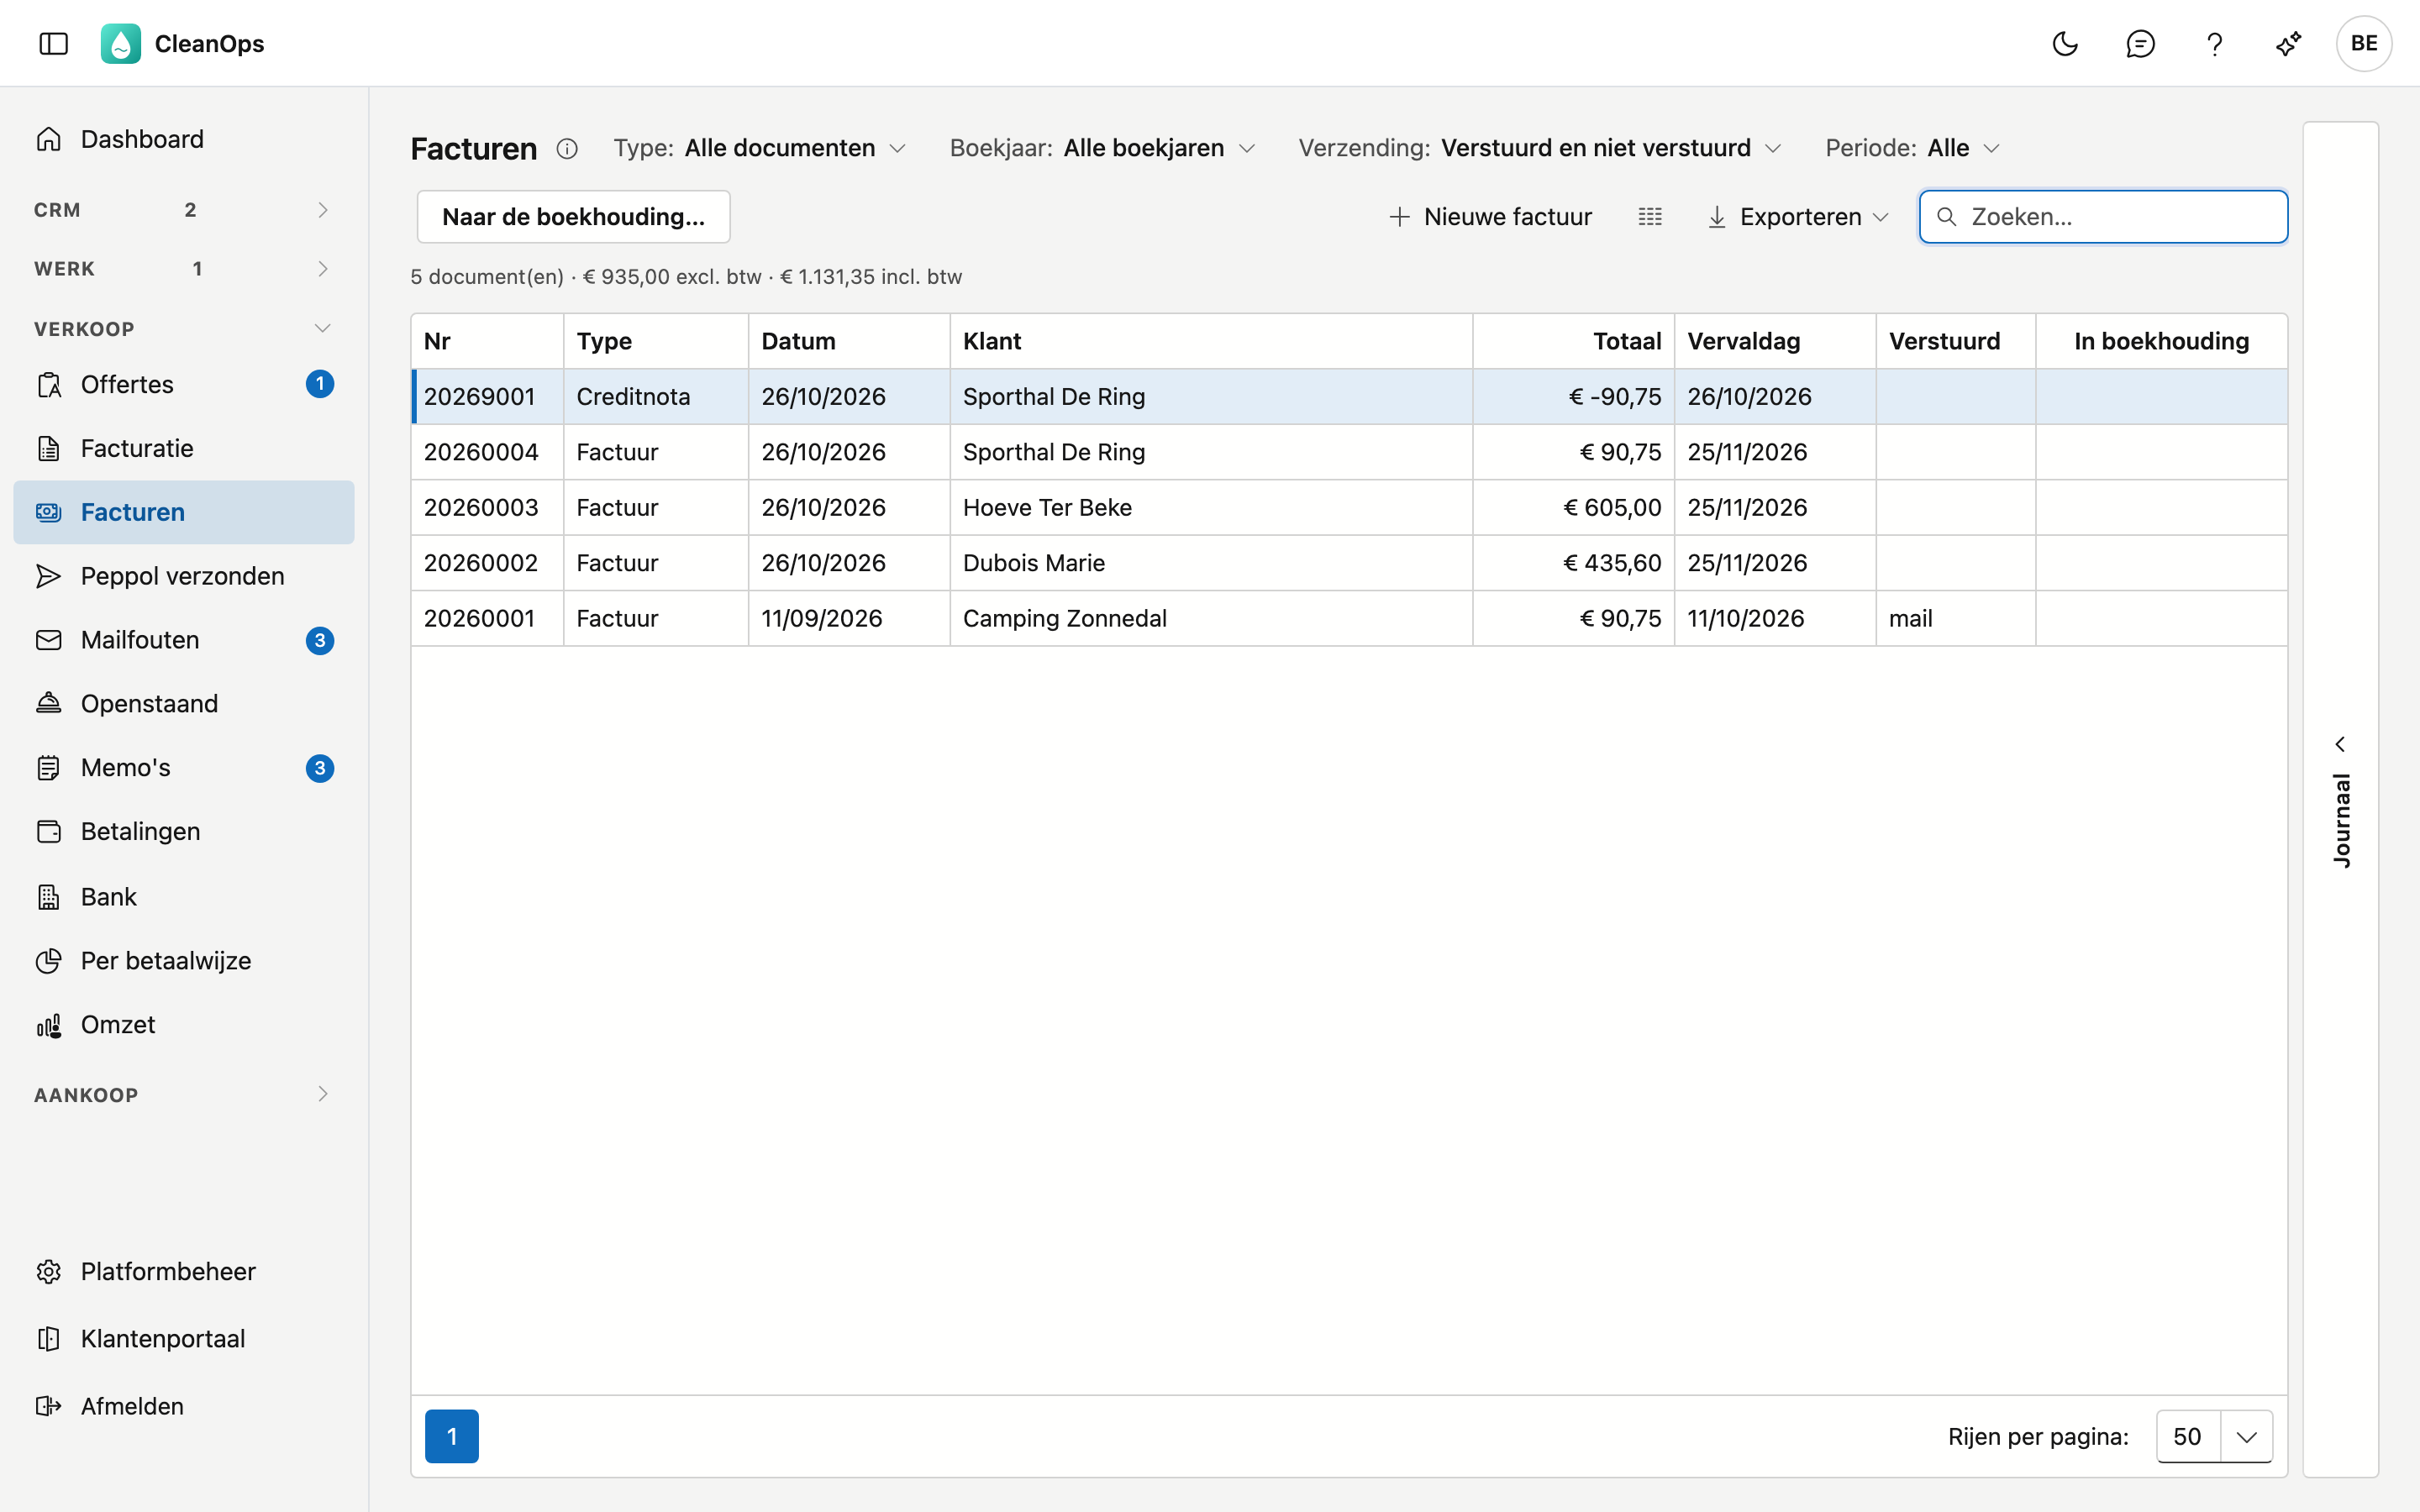Open the Exporteren dropdown
This screenshot has height=1512, width=2420.
click(x=1798, y=216)
